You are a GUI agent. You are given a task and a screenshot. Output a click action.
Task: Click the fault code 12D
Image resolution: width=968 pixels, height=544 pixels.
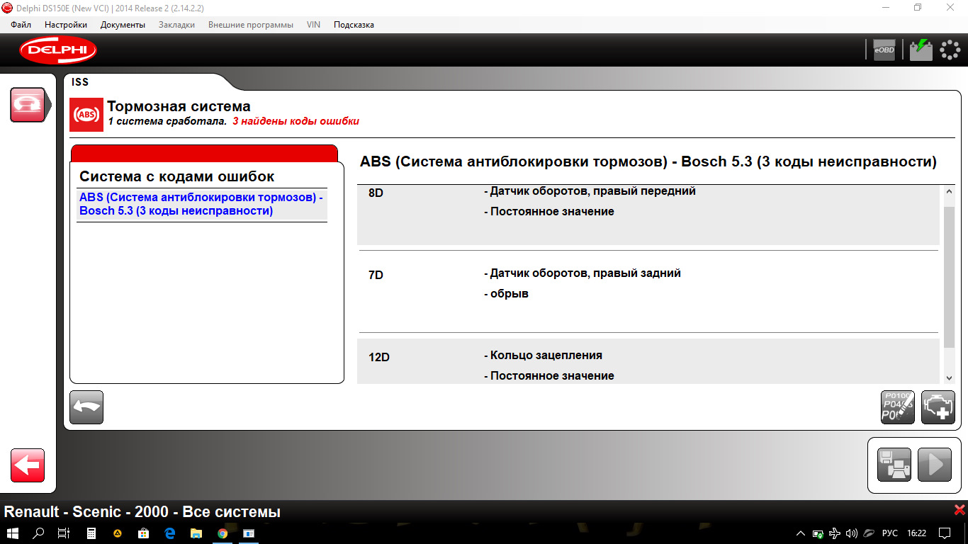(x=379, y=357)
